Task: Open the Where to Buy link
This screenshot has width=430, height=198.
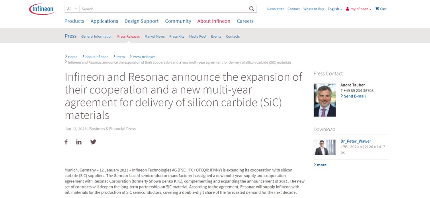Action: click(x=313, y=9)
